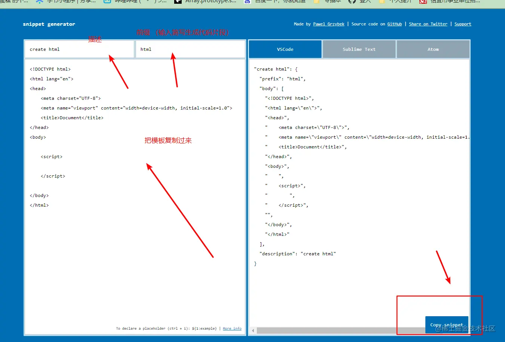The image size is (505, 342).
Task: Click the '</body>' line in the left editor
Action: (39, 195)
